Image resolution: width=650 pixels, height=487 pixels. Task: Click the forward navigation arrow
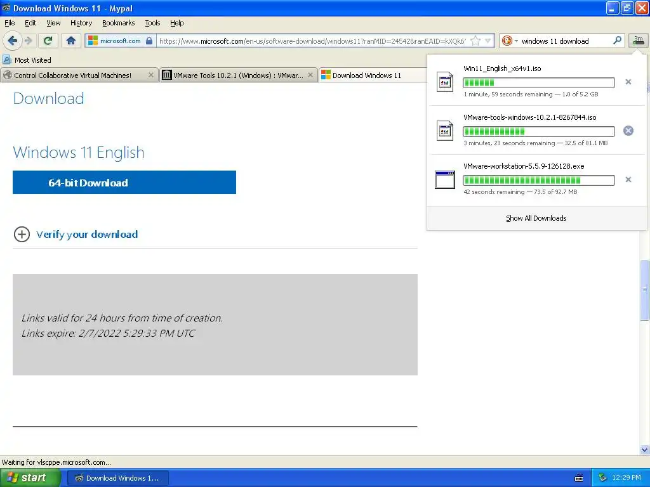pyautogui.click(x=28, y=41)
